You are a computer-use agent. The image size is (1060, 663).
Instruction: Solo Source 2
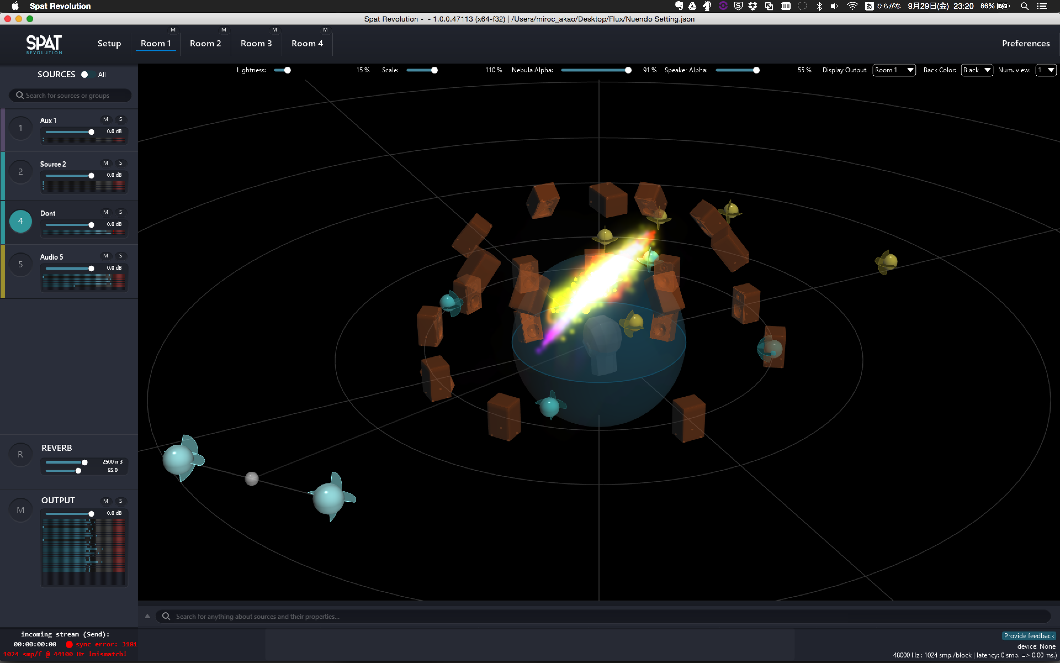[121, 163]
